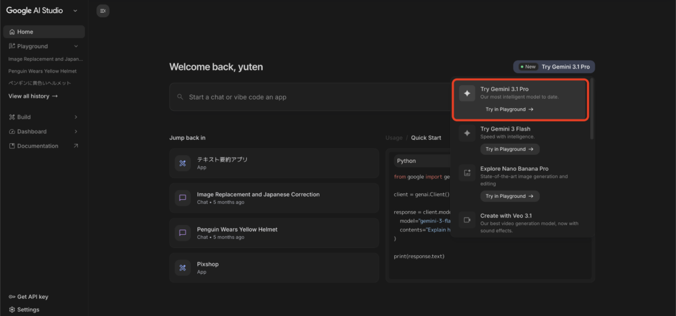Screen dimensions: 676x316
Task: Click the sidebar collapse toggle icon
Action: pyautogui.click(x=102, y=11)
